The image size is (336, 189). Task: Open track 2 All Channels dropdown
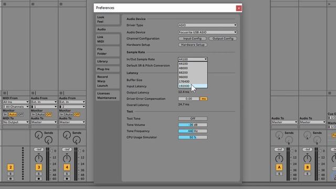pyautogui.click(x=16, y=107)
